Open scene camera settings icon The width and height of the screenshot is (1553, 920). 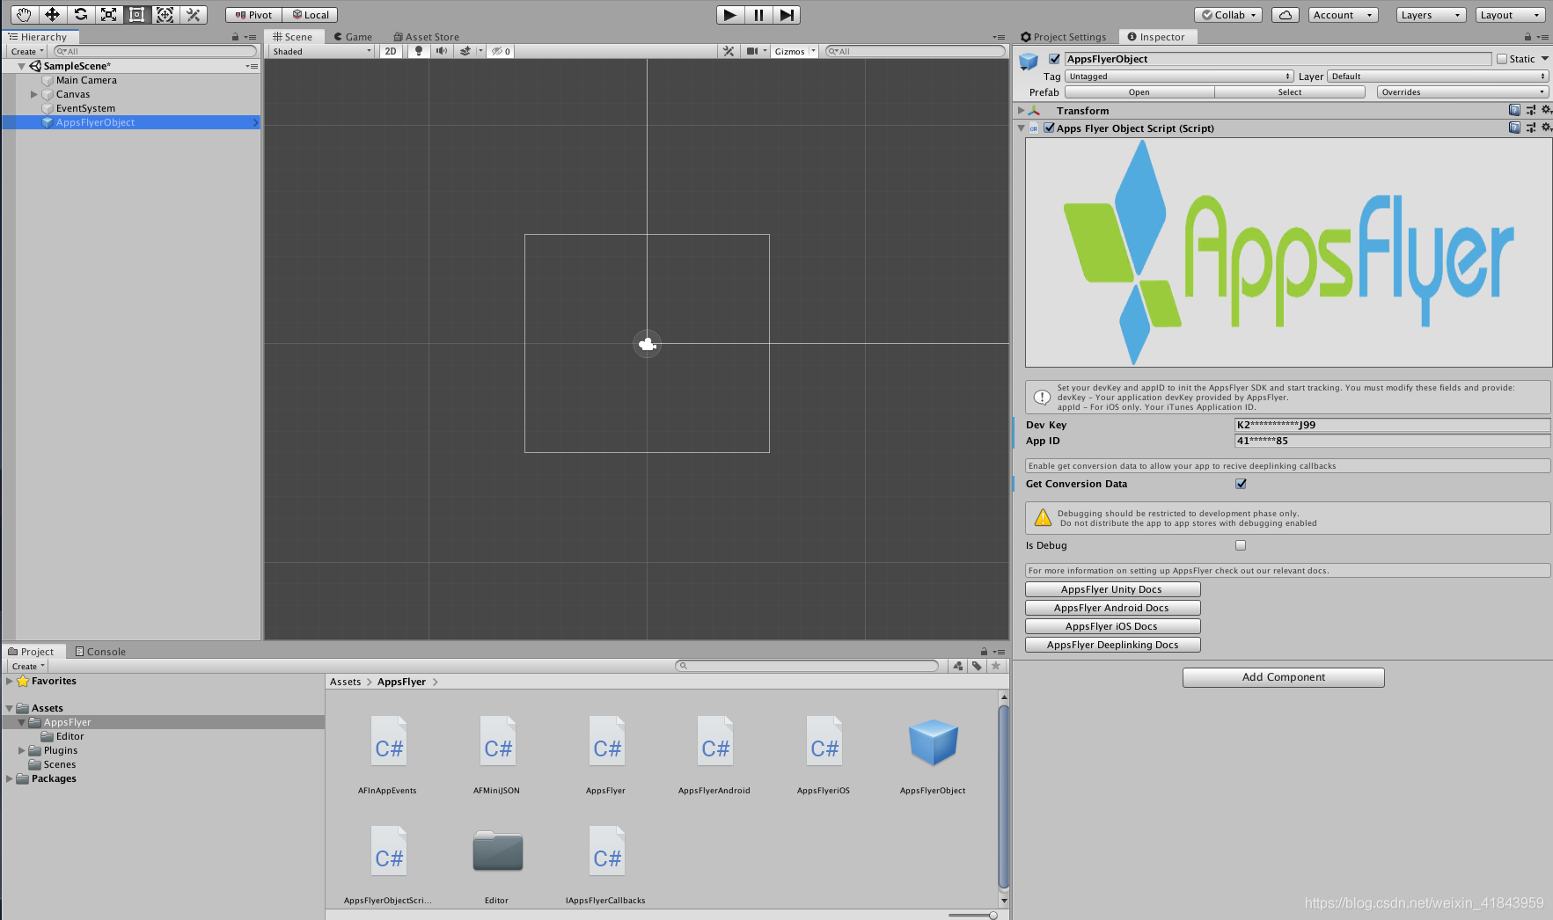[752, 51]
